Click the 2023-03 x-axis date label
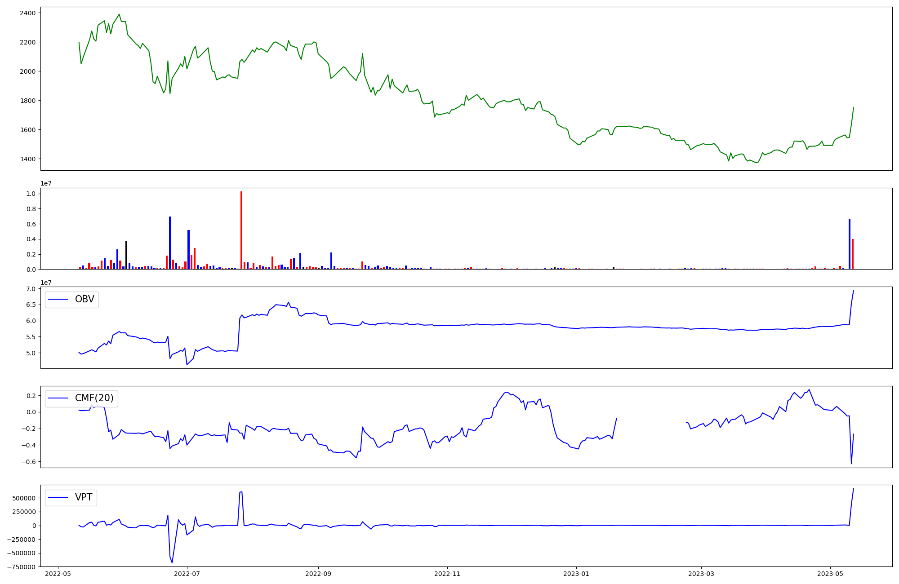 [701, 574]
